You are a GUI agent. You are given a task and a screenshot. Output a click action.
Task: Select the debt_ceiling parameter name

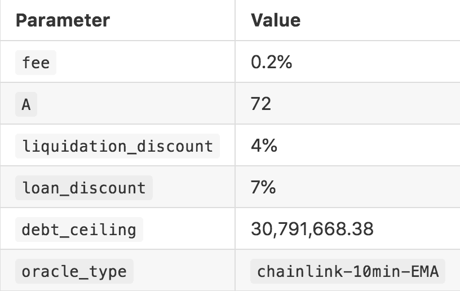[x=79, y=230]
